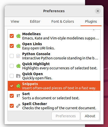
Task: Click the plugin list vertical scrollbar
Action: (x=100, y=83)
